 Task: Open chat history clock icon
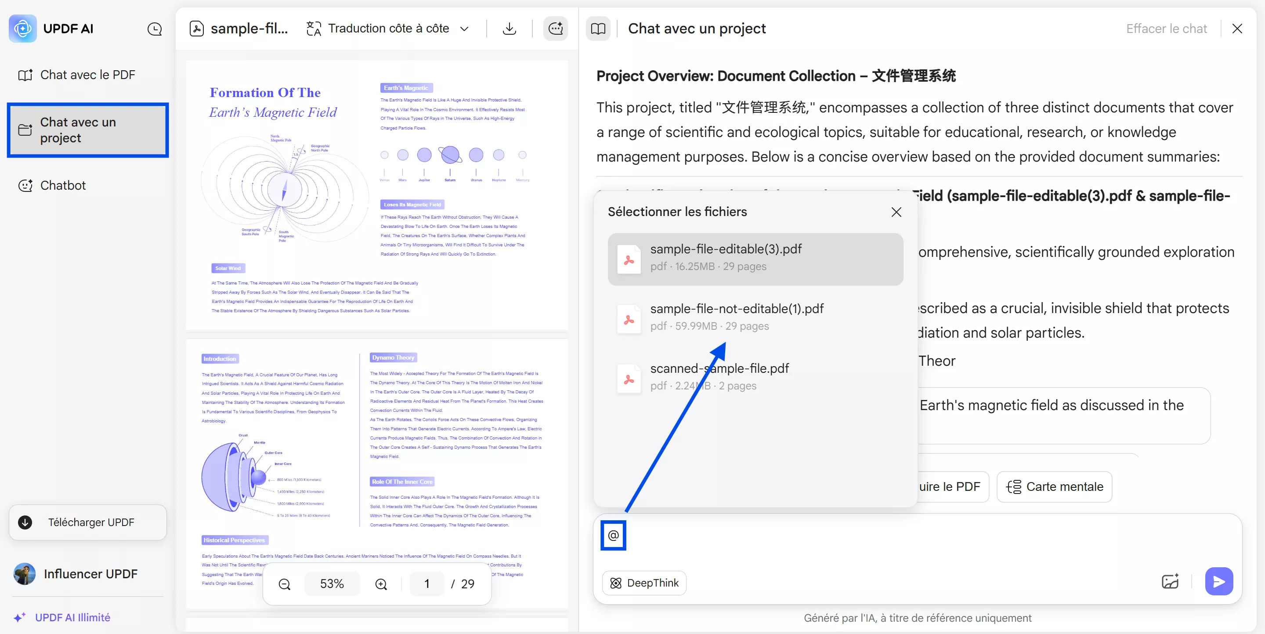155,29
